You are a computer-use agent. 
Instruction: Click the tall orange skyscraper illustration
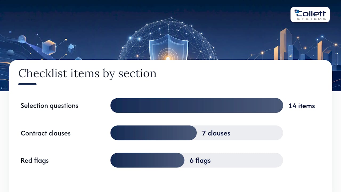[x=286, y=44]
